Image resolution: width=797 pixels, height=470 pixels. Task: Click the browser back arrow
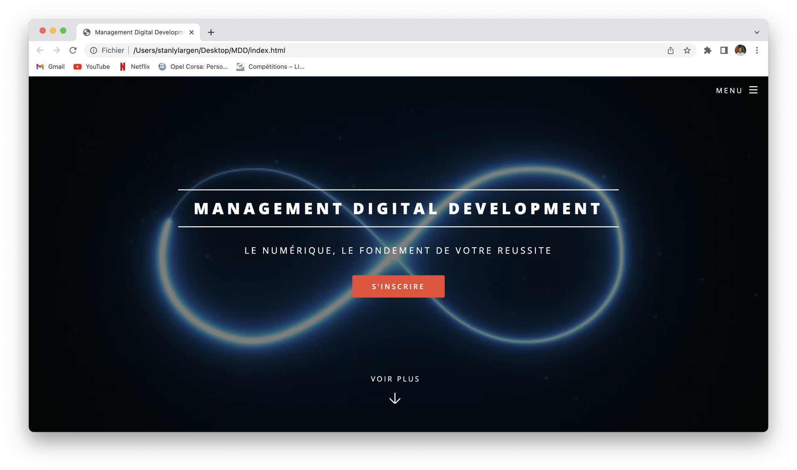tap(40, 50)
